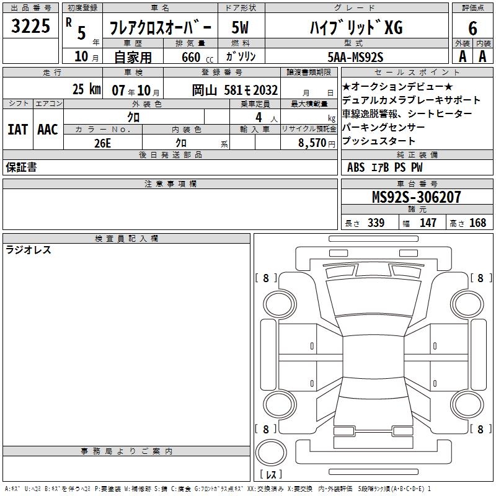The height and width of the screenshot is (496, 496).
Task: Click the 保証書 entry under 後日発送部品
Action: pos(21,167)
